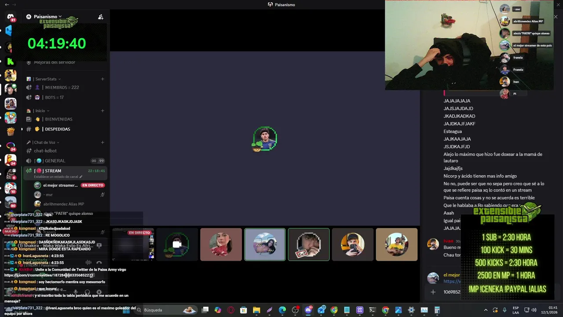The image size is (563, 317).
Task: Select the pink-background participant tile
Action: point(221,244)
